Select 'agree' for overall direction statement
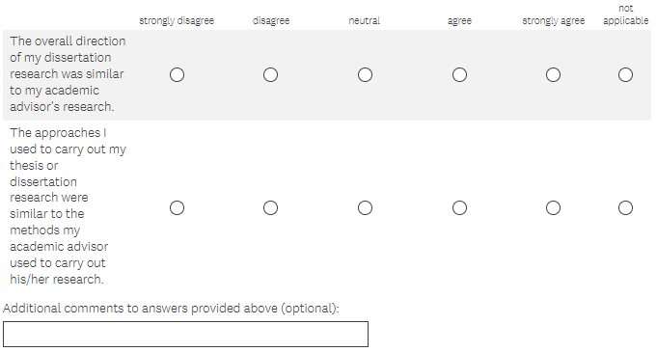 pos(459,75)
